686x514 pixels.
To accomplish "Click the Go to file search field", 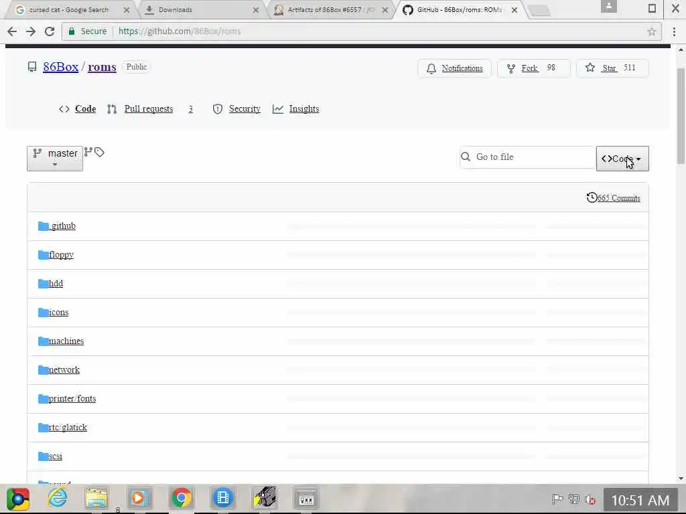I will (527, 157).
